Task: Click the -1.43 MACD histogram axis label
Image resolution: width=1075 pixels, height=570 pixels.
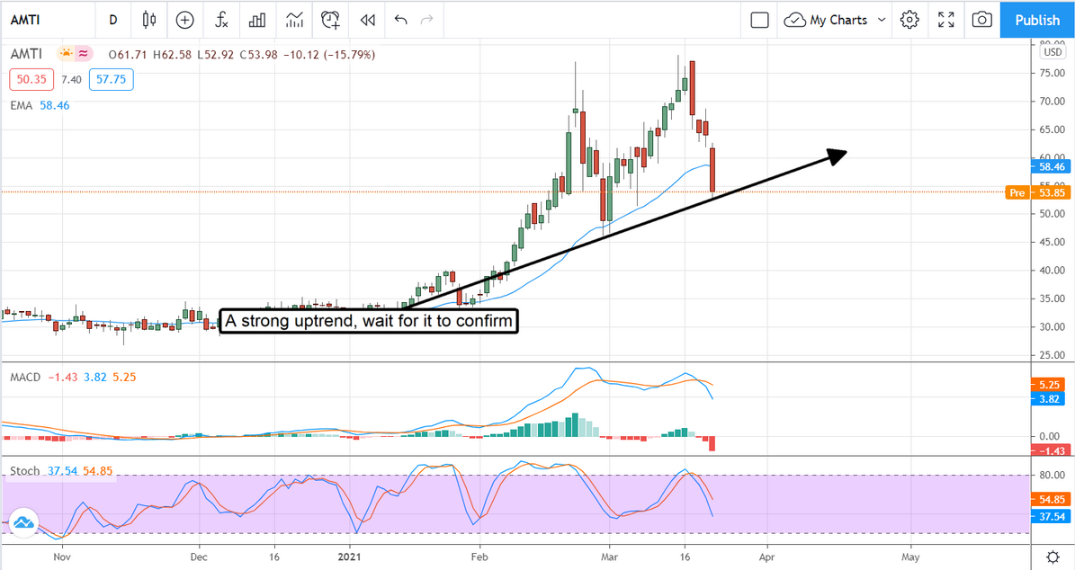Action: tap(1051, 450)
